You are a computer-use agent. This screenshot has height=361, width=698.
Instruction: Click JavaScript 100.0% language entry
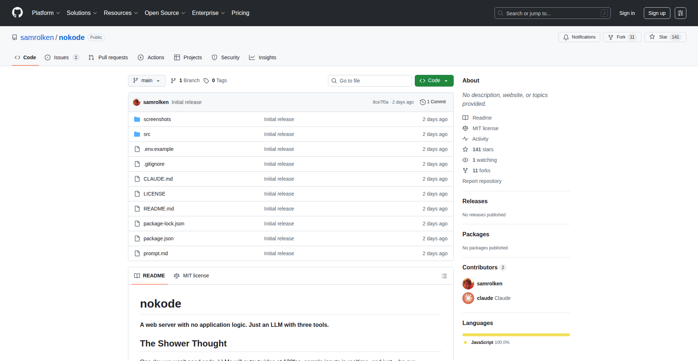[487, 342]
